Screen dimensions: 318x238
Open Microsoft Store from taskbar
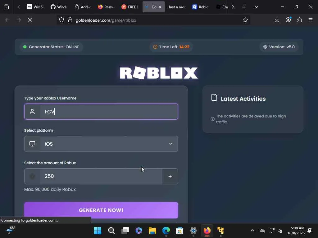click(x=180, y=231)
